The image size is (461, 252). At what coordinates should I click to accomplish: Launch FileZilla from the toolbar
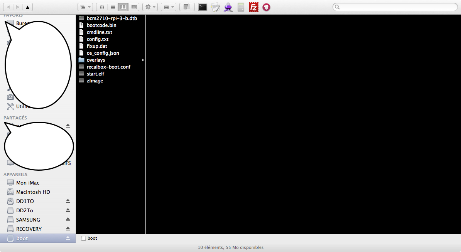pyautogui.click(x=253, y=7)
